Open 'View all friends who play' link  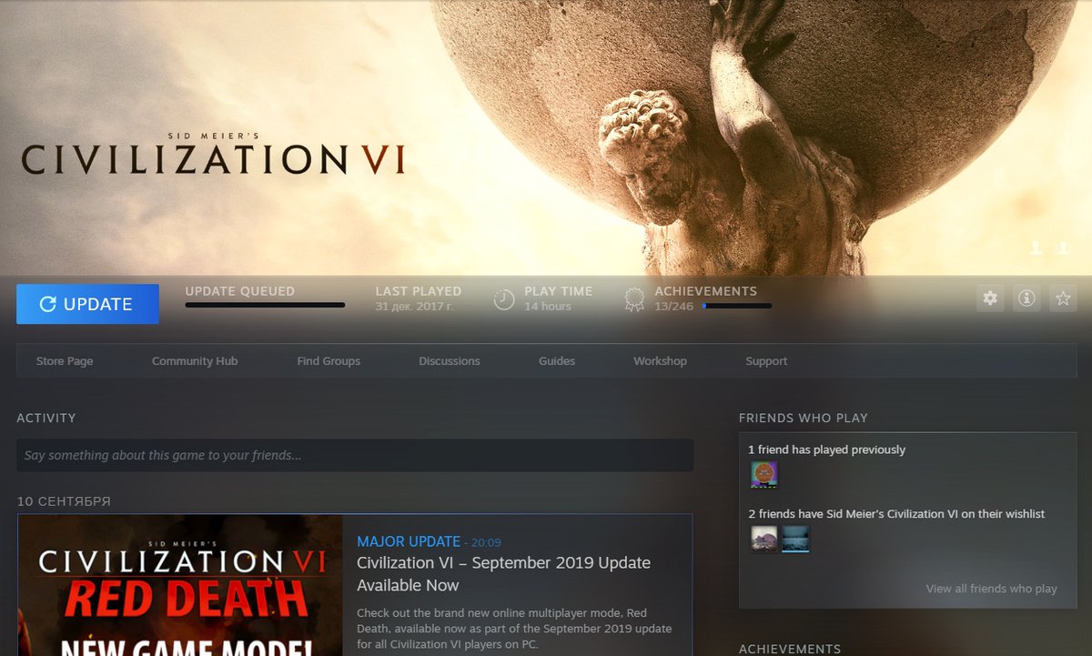991,589
